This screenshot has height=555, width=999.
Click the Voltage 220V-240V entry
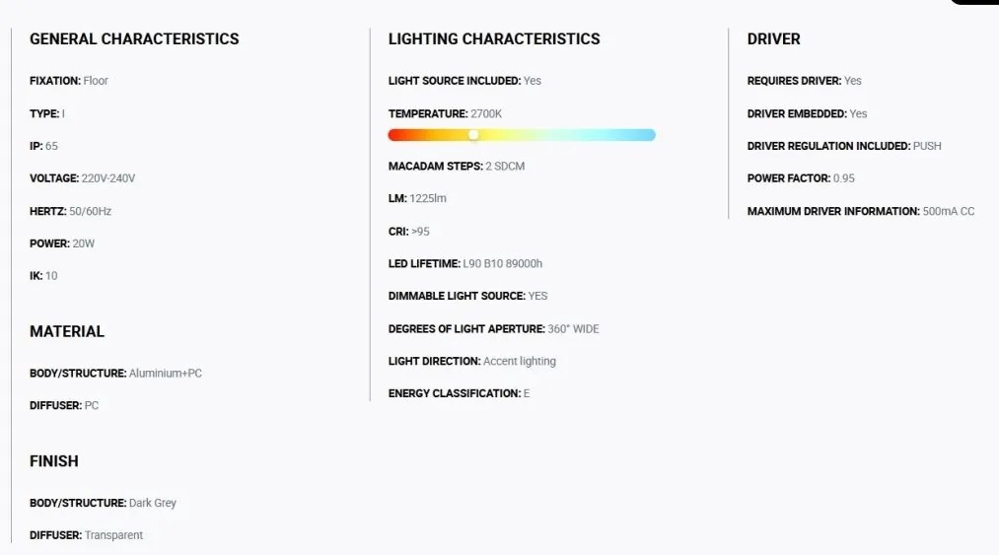tap(83, 178)
